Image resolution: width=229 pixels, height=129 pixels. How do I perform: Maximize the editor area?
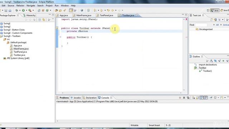[x=186, y=15]
